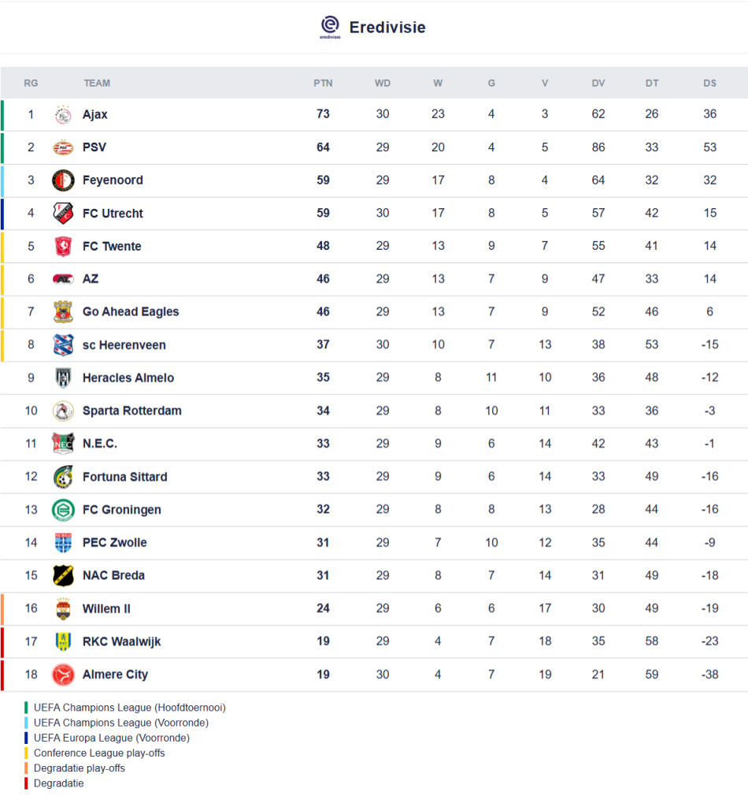Click the Ajax club crest
This screenshot has height=807, width=748.
pos(63,115)
